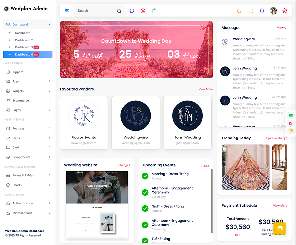The image size is (296, 245).
Task: Toggle dark mode moon icon
Action: 239,11
